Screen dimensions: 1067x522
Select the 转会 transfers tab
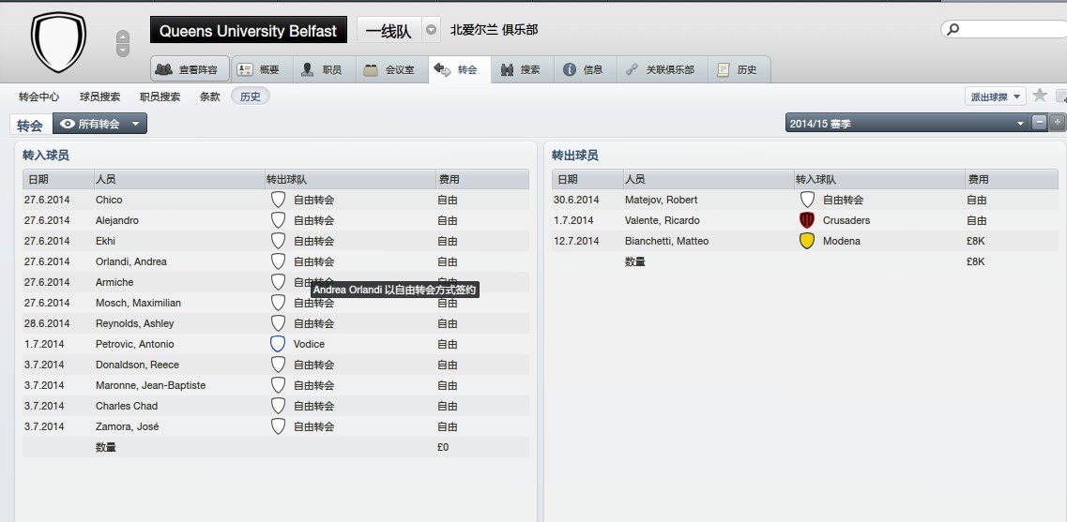click(x=459, y=69)
